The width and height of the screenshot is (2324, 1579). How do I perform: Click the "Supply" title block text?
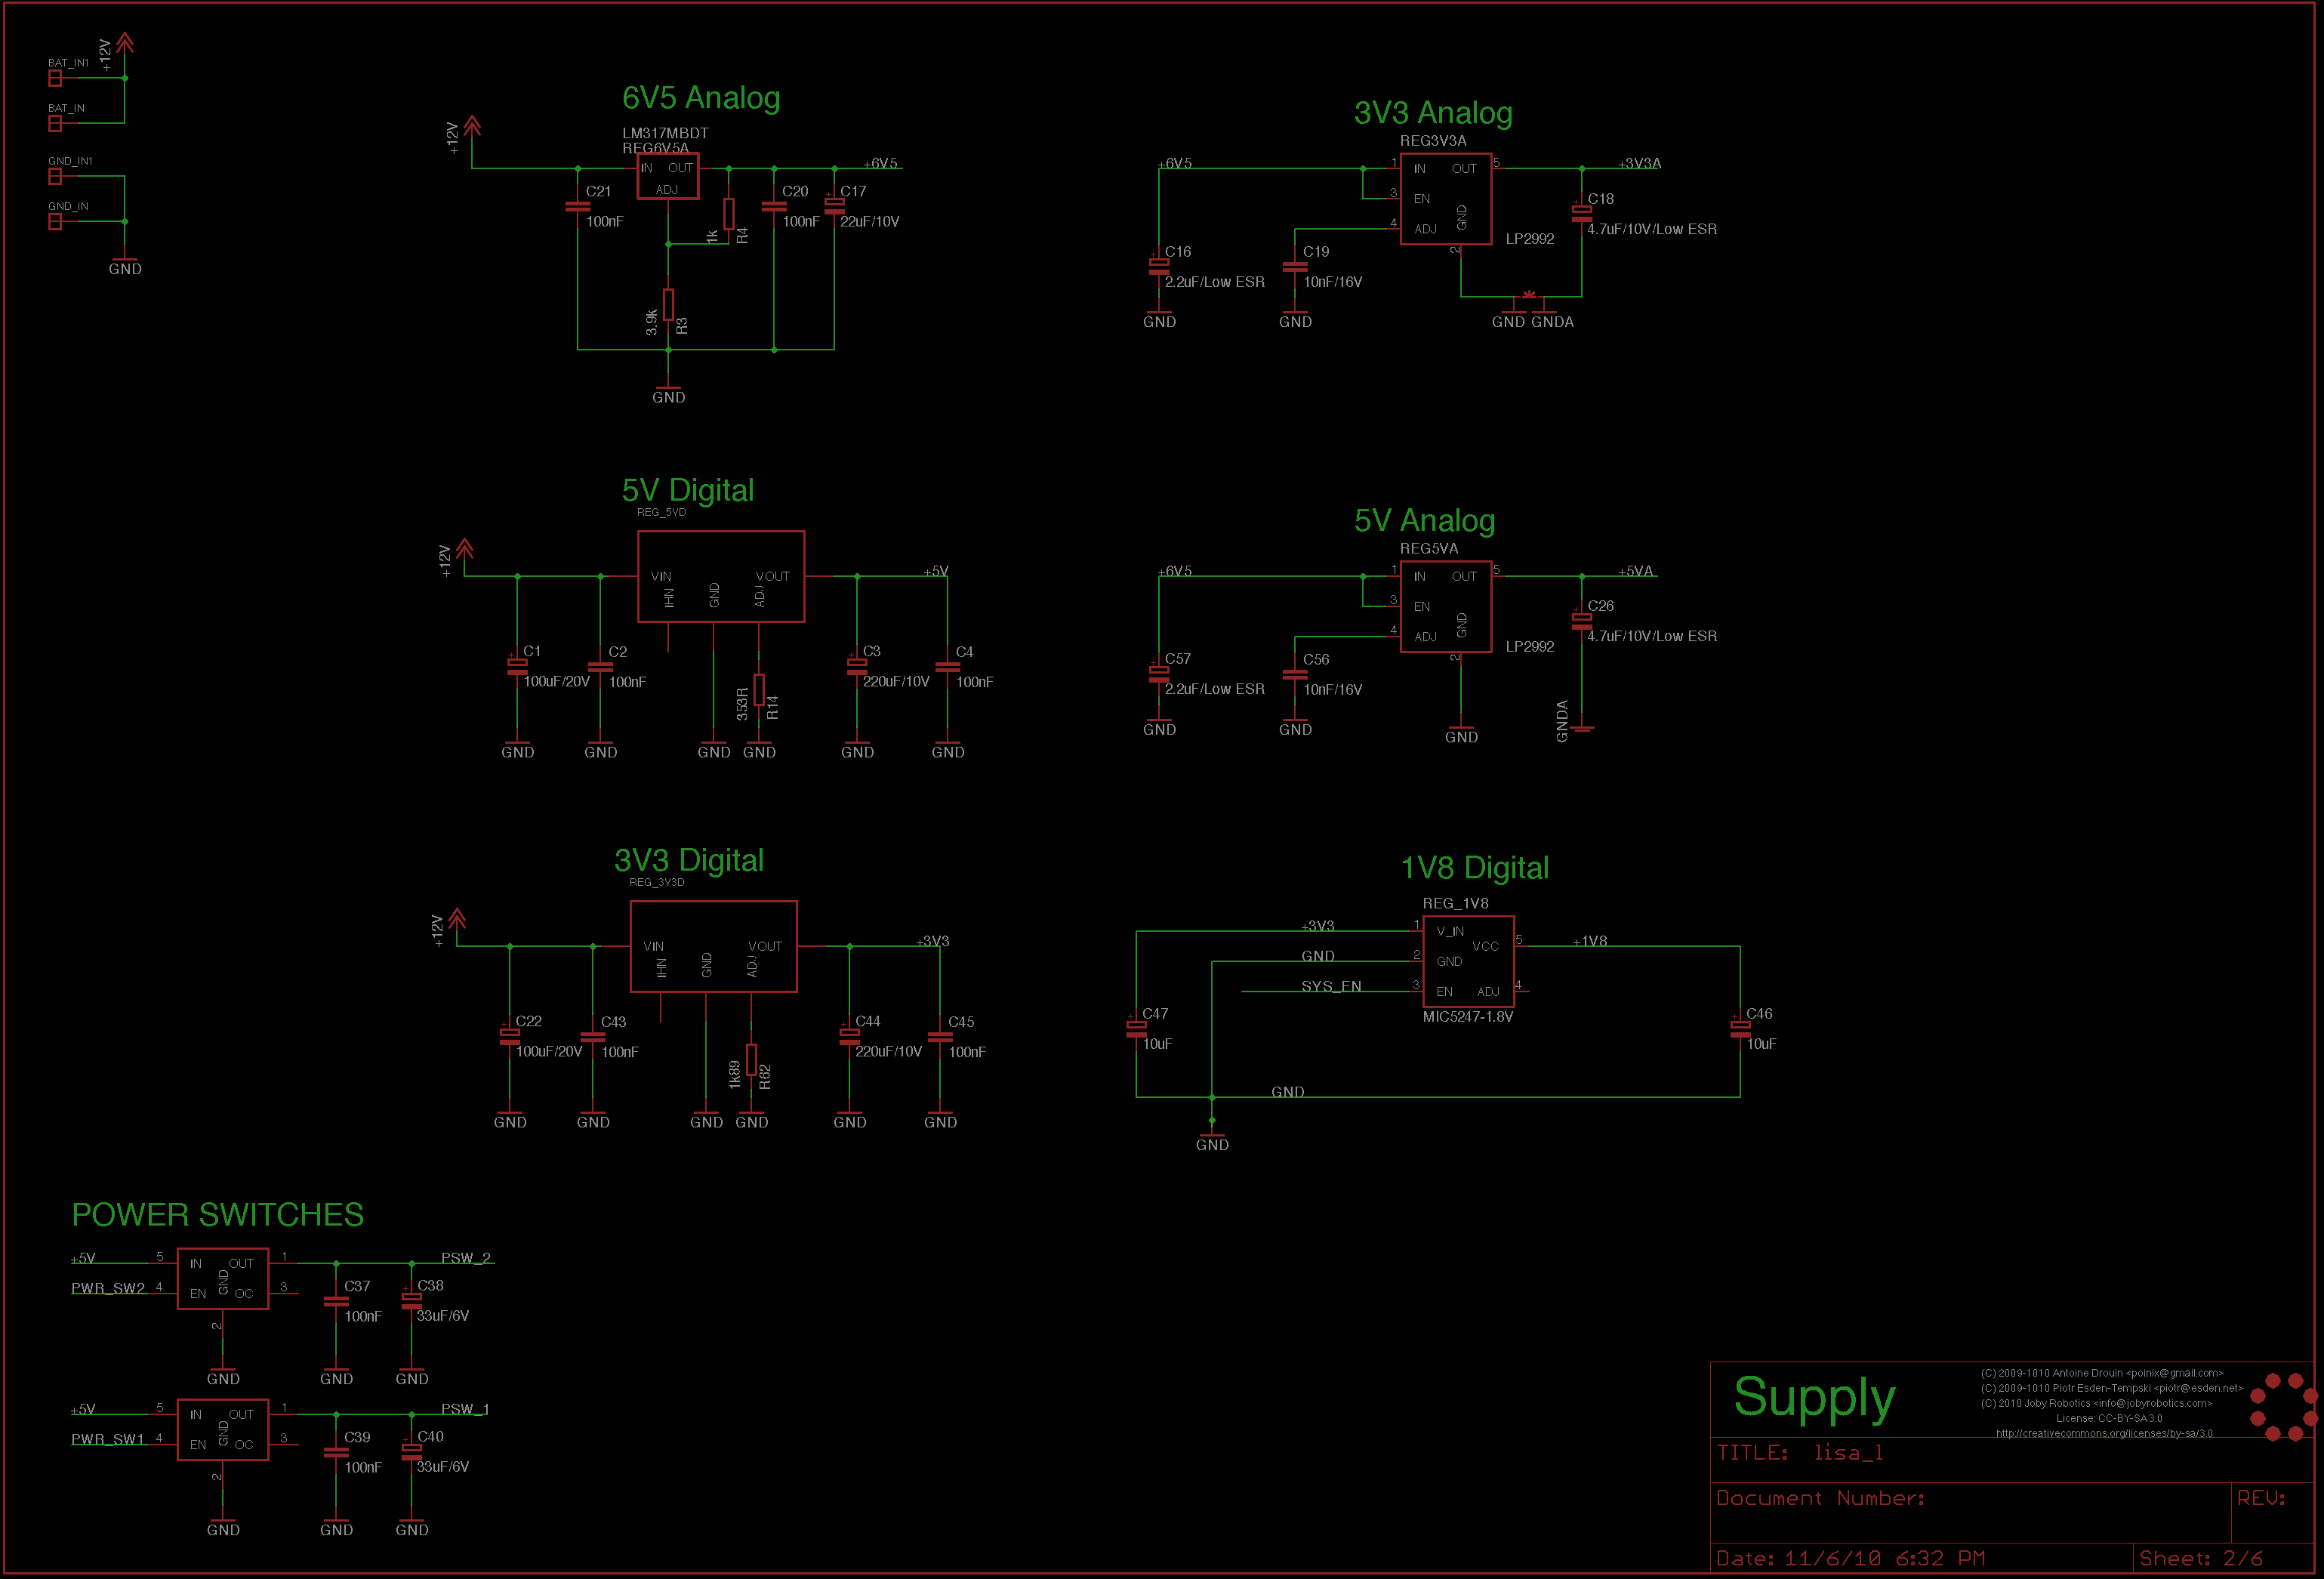[x=1814, y=1399]
